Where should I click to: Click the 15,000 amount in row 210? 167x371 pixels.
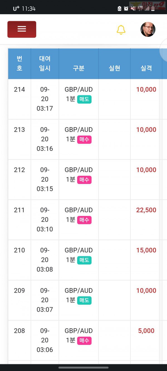(146, 250)
